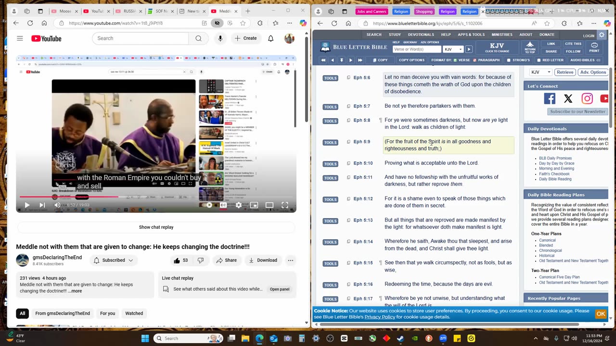This screenshot has width=616, height=346.
Task: Open Privacy Policy link in cookie notice
Action: click(x=380, y=317)
